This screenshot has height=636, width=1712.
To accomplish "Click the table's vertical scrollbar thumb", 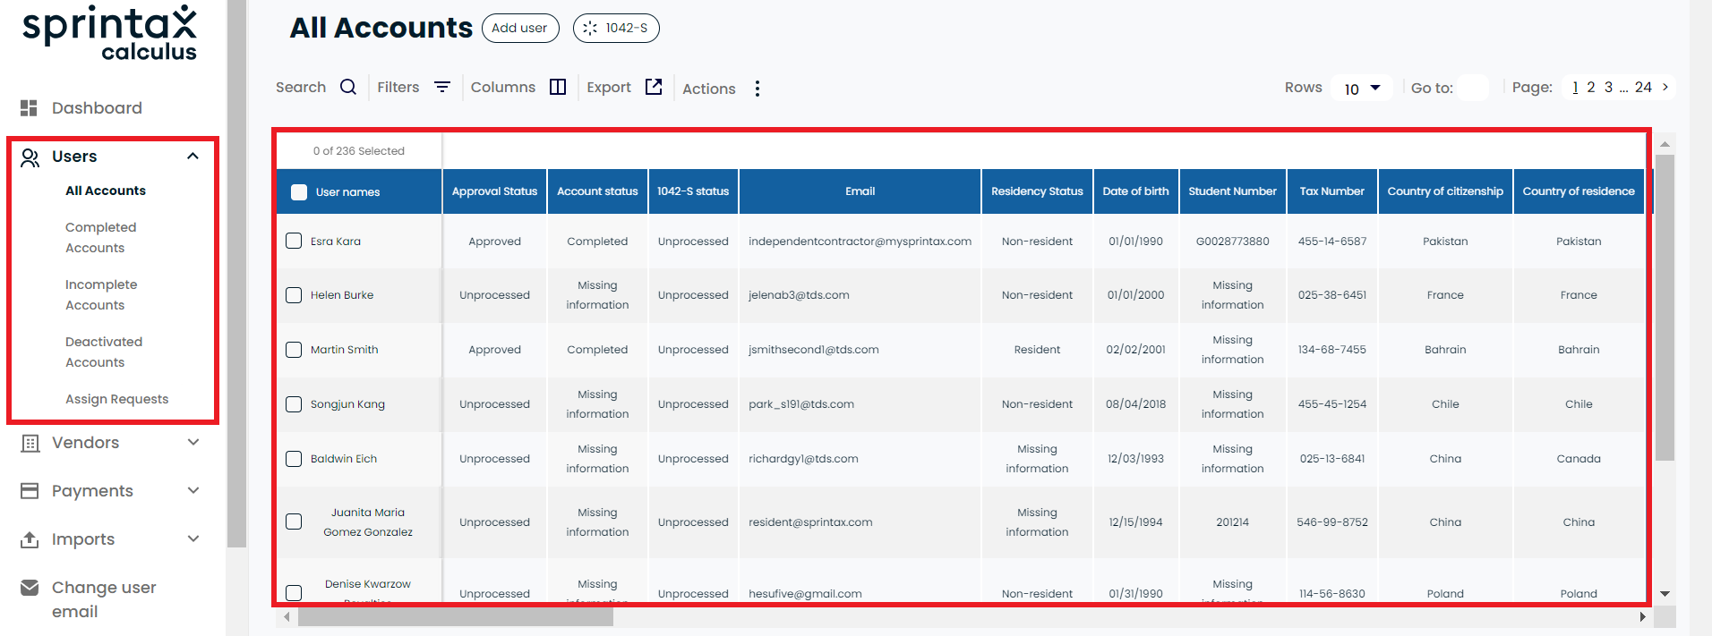I will [x=1665, y=308].
